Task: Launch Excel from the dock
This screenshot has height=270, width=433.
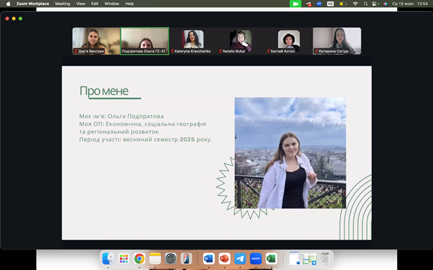Action: 271,259
